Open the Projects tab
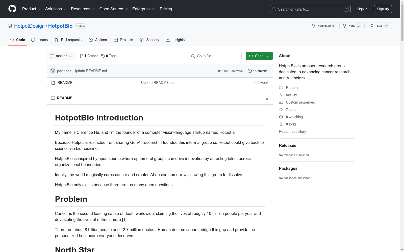The width and height of the screenshot is (404, 252). (123, 40)
